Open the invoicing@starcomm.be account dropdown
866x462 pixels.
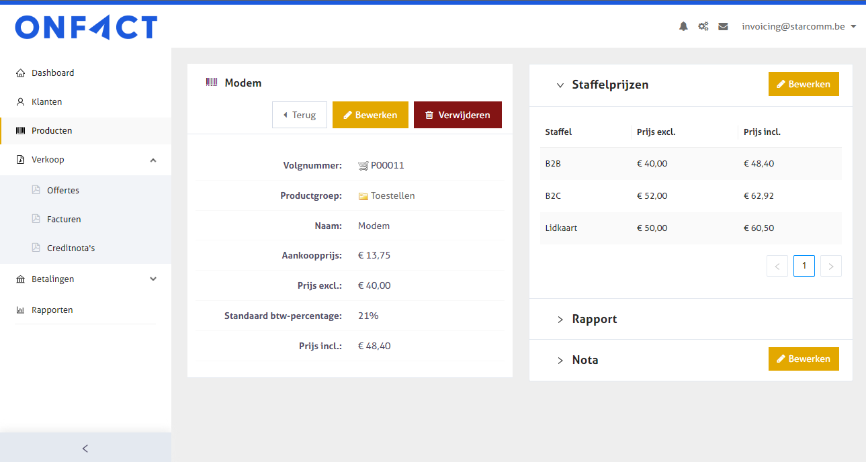click(x=798, y=27)
